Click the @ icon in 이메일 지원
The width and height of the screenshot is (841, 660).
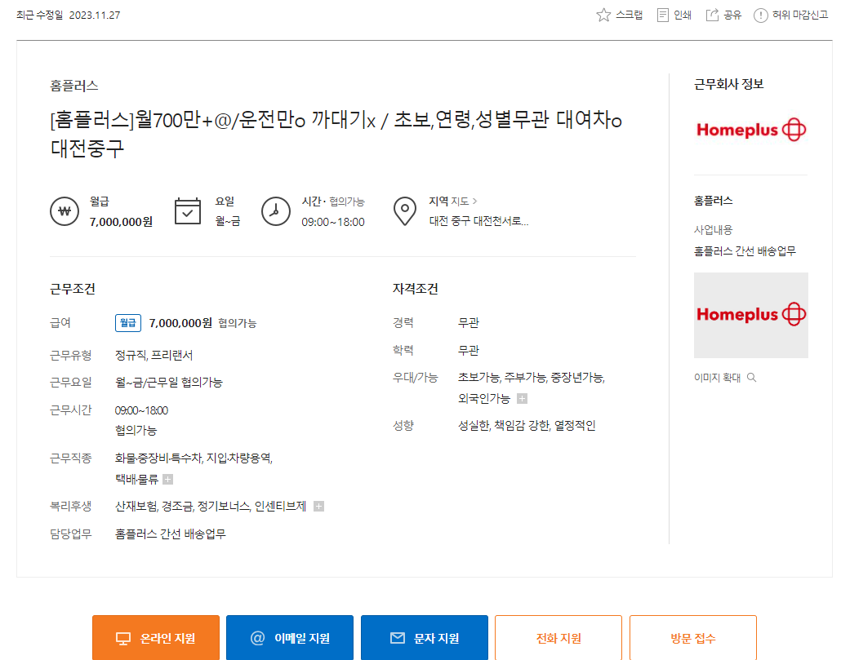click(x=258, y=638)
